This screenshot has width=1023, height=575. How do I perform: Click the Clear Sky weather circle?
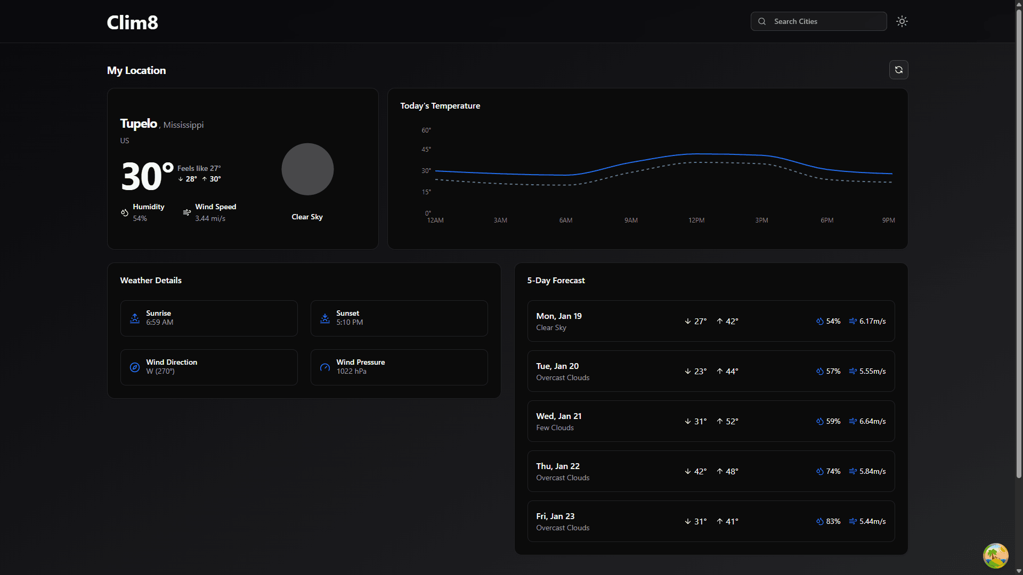point(307,169)
